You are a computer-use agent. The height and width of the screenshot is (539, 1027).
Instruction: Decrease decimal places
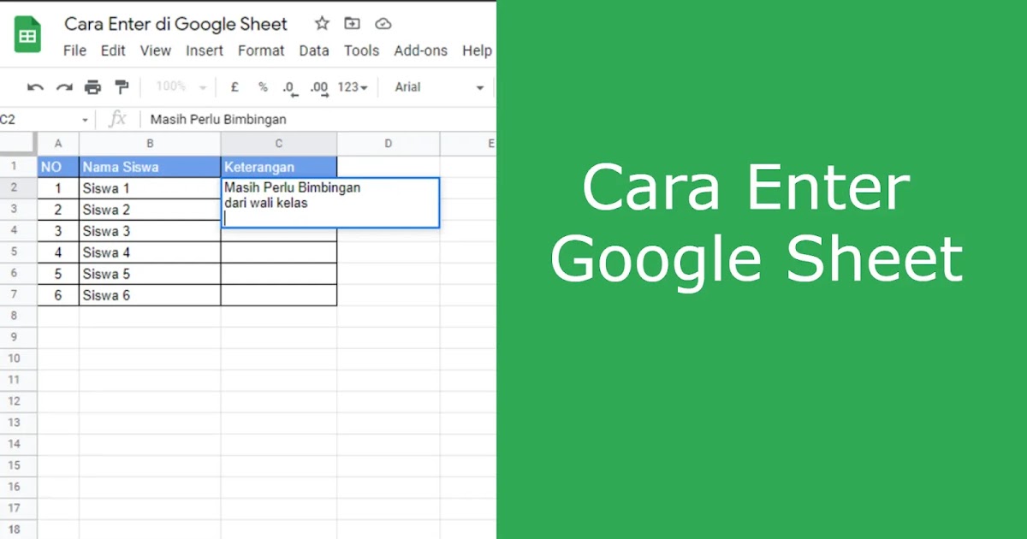pyautogui.click(x=289, y=87)
